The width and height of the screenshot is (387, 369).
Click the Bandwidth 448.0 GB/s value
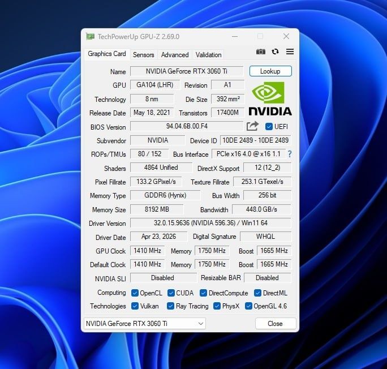pyautogui.click(x=261, y=209)
